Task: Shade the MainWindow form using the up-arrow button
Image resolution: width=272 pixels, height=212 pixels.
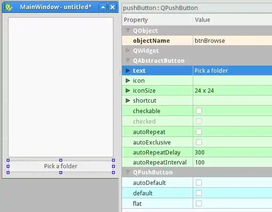Action: tap(103, 7)
